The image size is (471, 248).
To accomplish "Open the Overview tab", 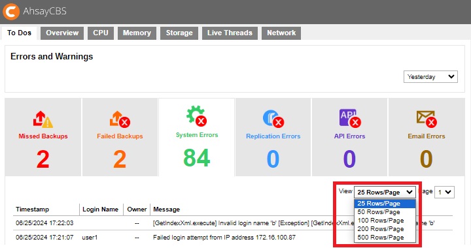I will click(x=62, y=33).
